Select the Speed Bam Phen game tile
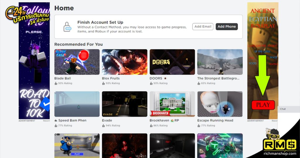This screenshot has width=300, height=158. pyautogui.click(x=77, y=104)
